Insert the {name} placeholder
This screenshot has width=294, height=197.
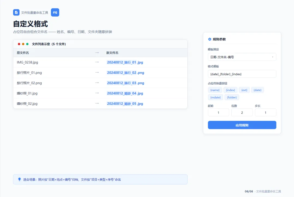(215, 90)
